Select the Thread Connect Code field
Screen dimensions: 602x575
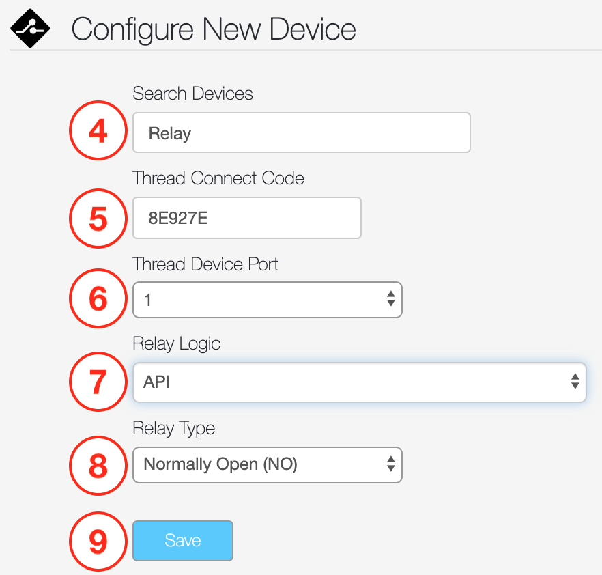[x=246, y=218]
